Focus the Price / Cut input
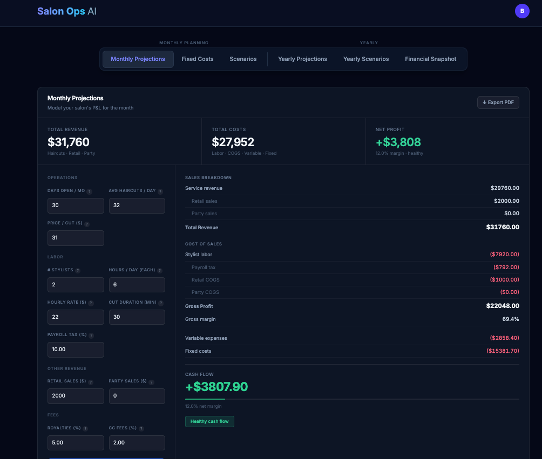 pos(76,238)
